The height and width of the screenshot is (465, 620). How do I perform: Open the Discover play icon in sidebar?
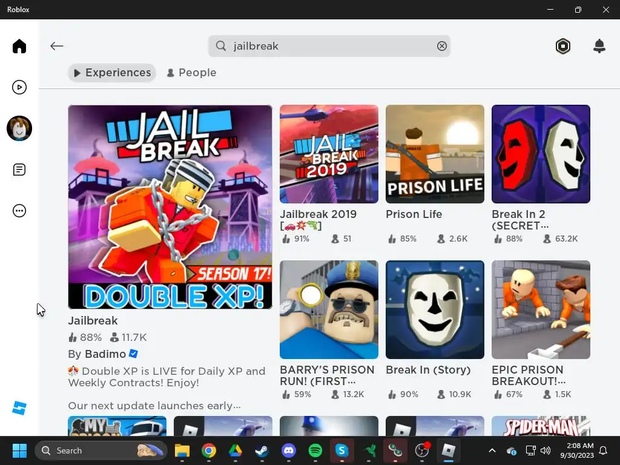(19, 87)
